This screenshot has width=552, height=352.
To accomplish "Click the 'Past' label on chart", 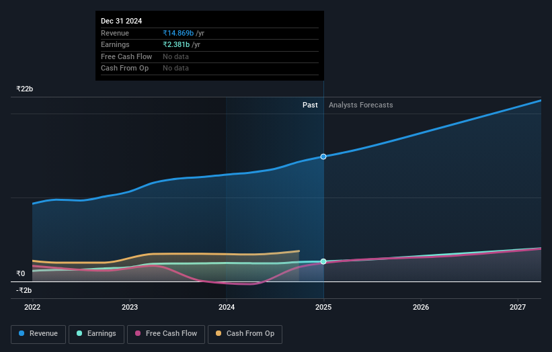I will coord(310,105).
